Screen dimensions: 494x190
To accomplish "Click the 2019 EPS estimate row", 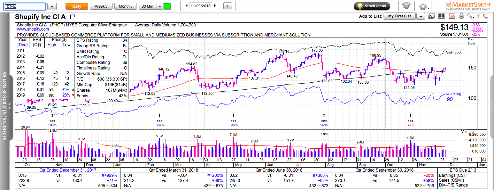I will point(46,95).
